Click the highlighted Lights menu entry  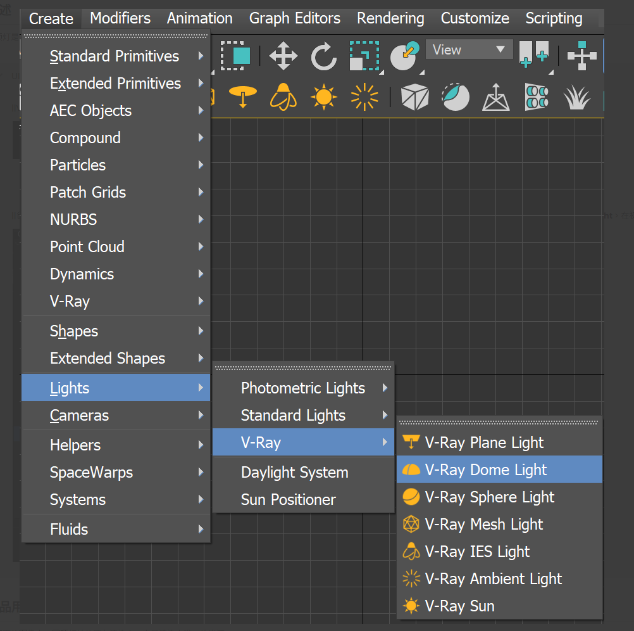116,388
